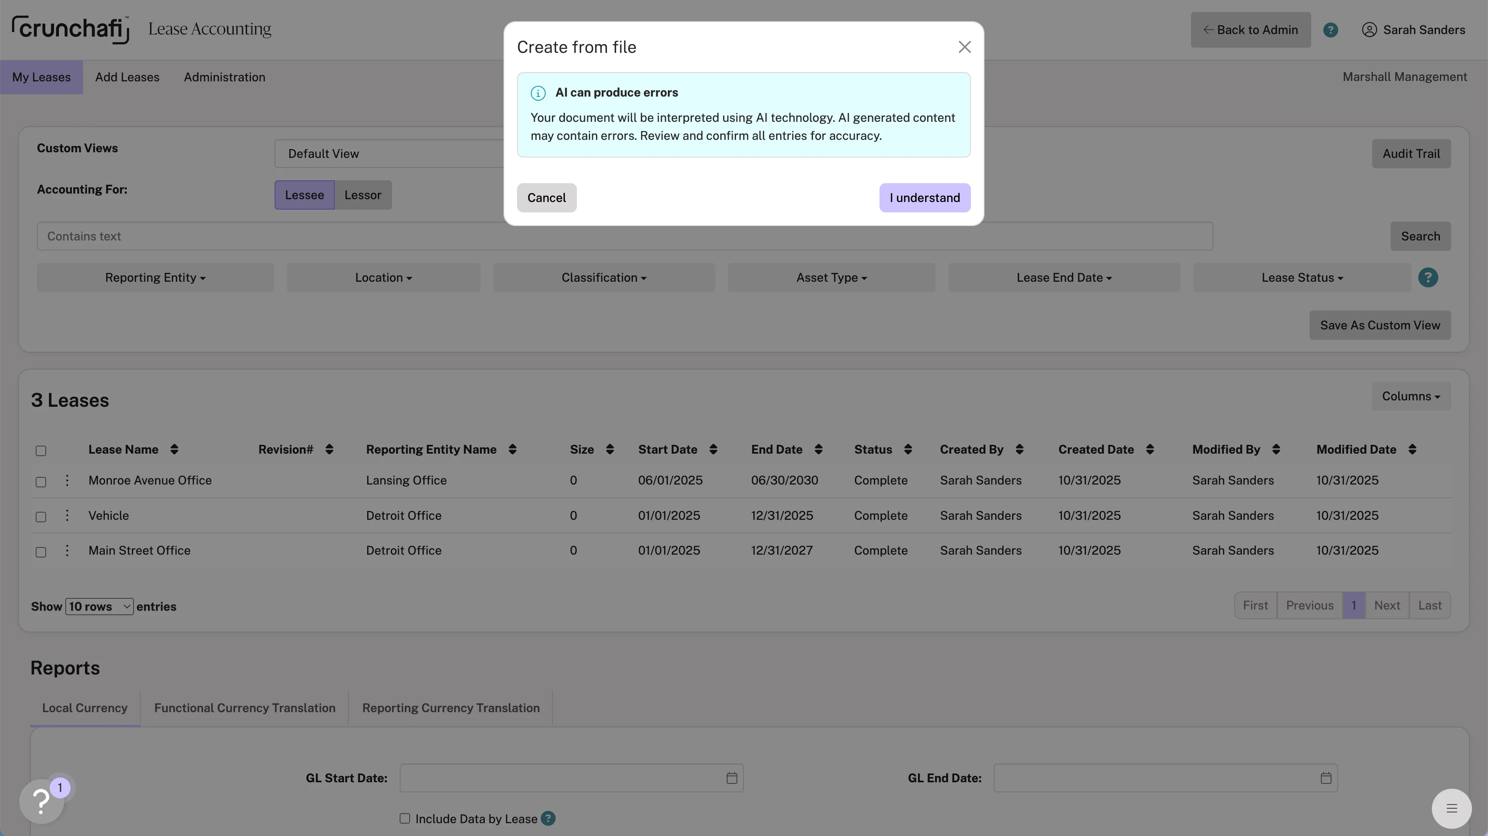The image size is (1488, 836).
Task: Open row actions menu for Vehicle lease
Action: point(67,515)
